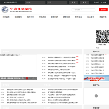The image size is (109, 109).
Task: Open the 07/06 campus news article
Action: point(62,61)
